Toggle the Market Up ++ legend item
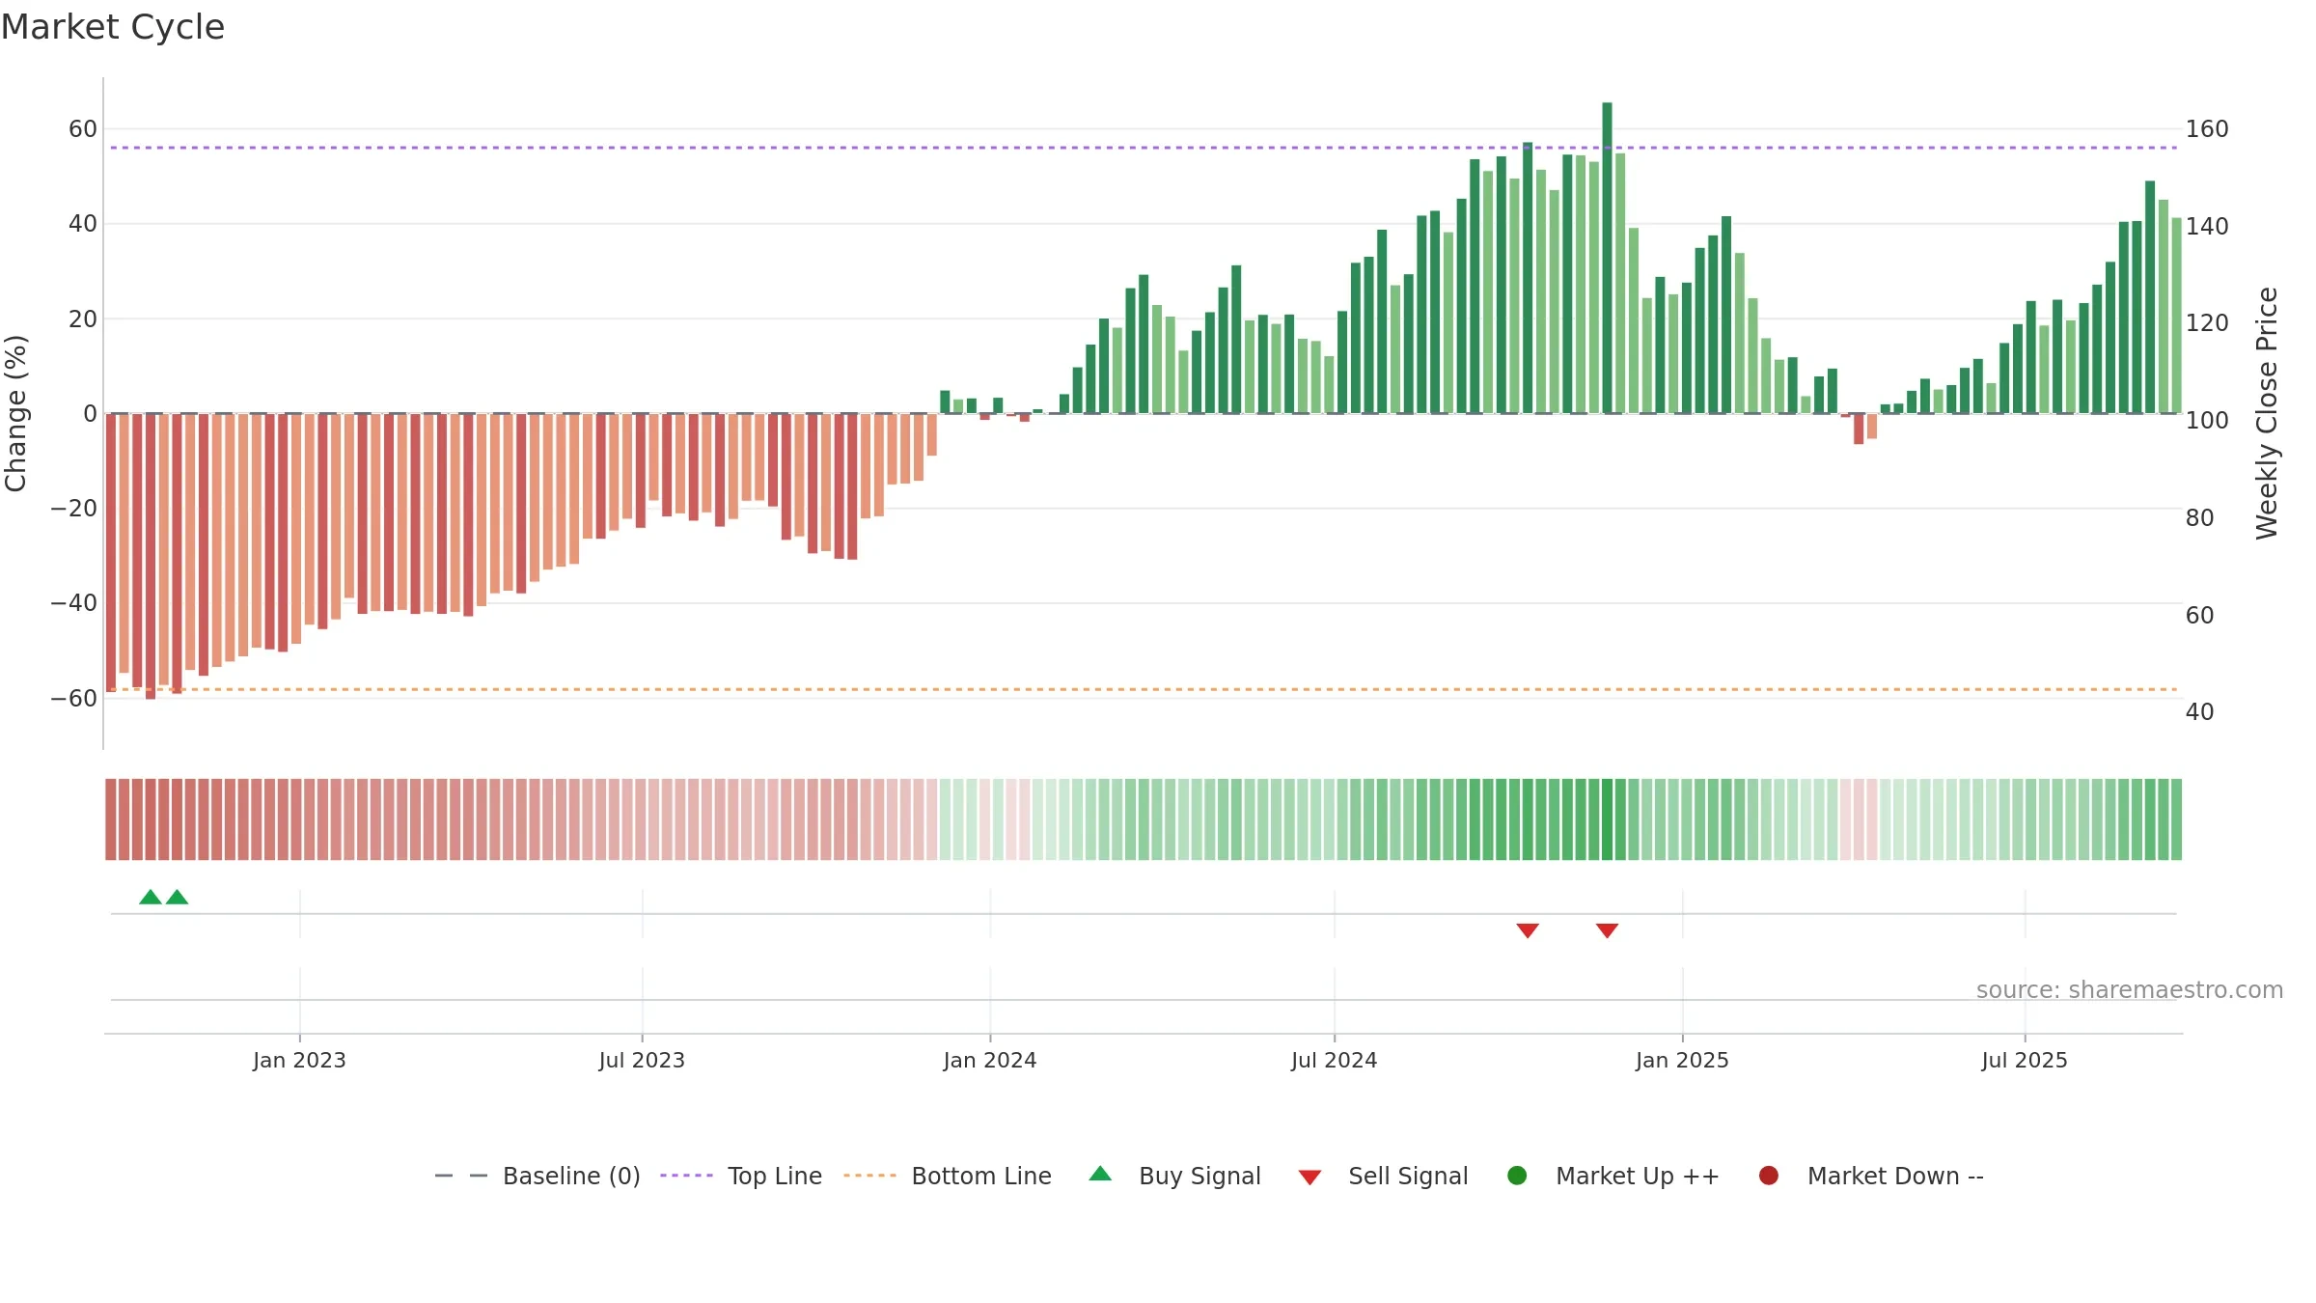2316x1303 pixels. [x=1613, y=1176]
